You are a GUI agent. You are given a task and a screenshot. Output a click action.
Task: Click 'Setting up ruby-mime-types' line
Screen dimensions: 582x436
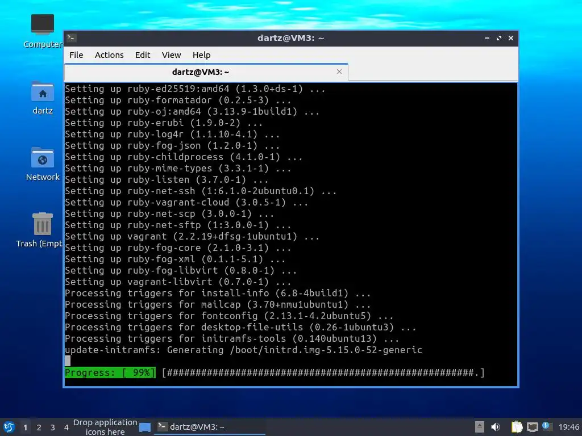tap(178, 168)
